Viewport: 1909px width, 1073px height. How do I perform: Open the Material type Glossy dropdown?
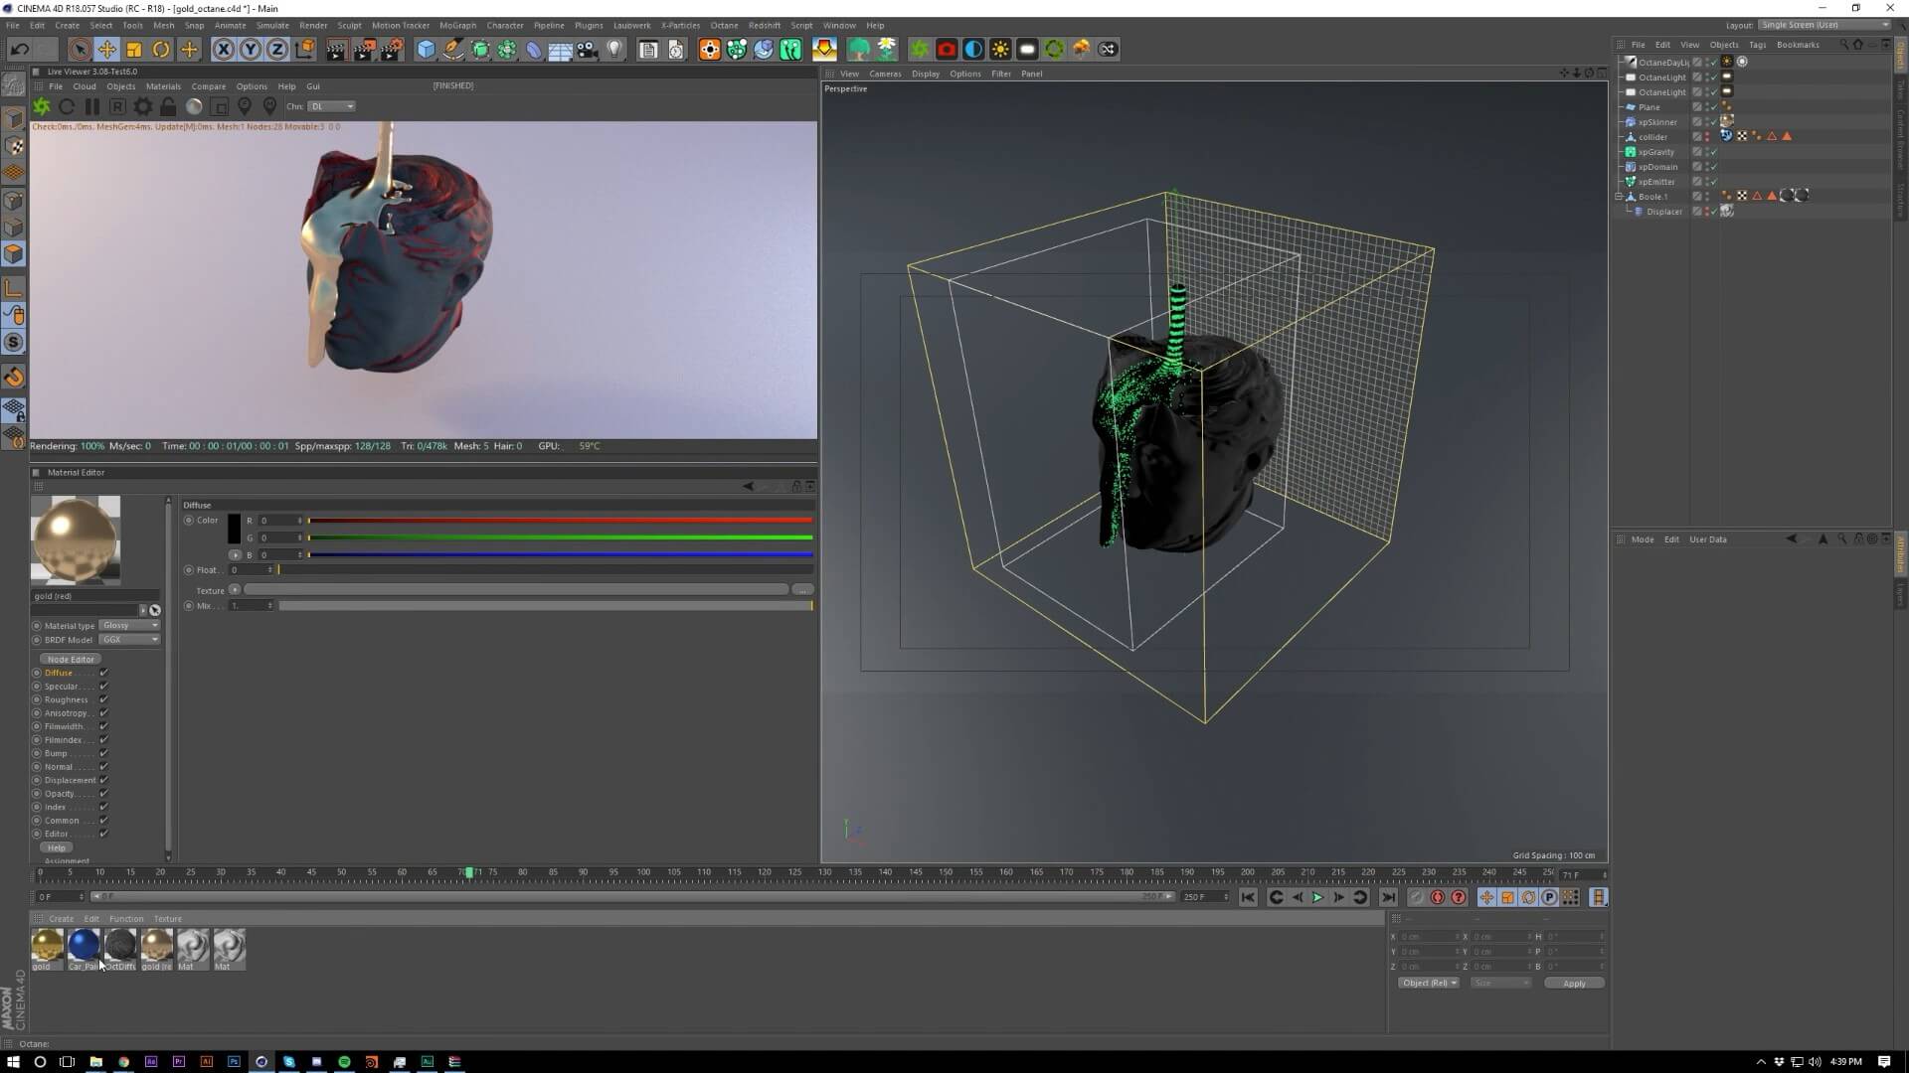(129, 626)
